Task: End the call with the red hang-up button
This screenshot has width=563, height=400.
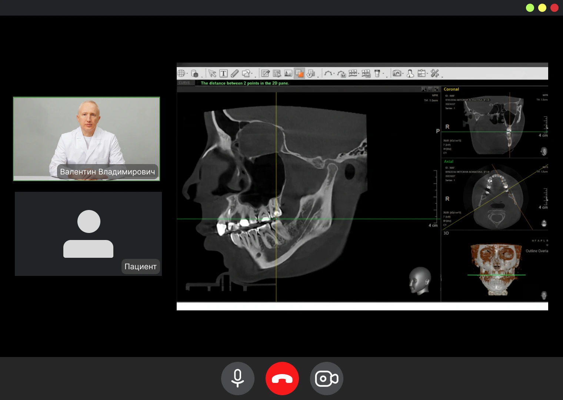Action: [282, 379]
